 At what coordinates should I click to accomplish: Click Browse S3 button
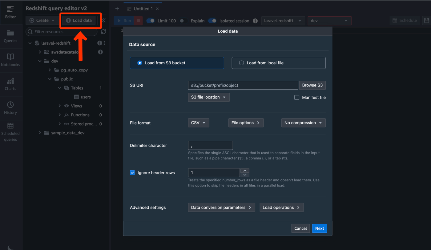[312, 85]
